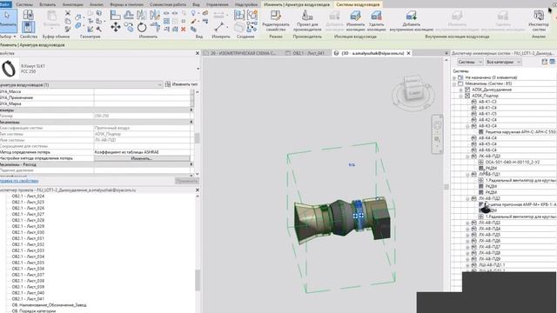Toggle checkbox for Не назначено node

460,77
